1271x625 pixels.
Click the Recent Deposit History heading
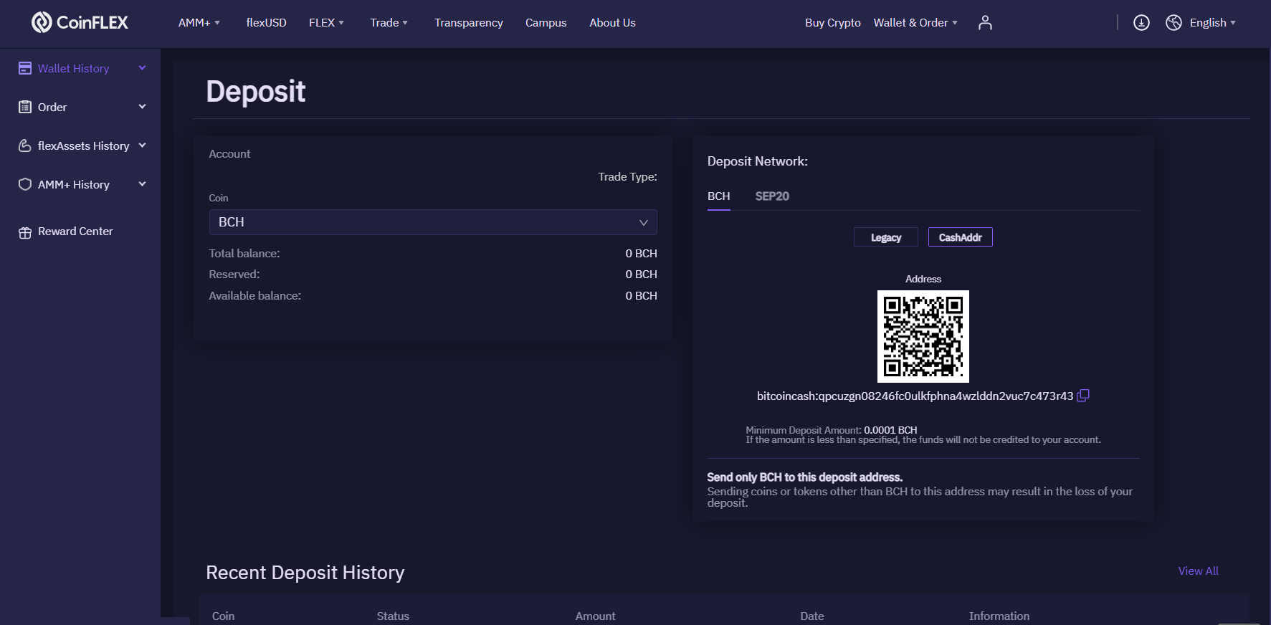(305, 573)
